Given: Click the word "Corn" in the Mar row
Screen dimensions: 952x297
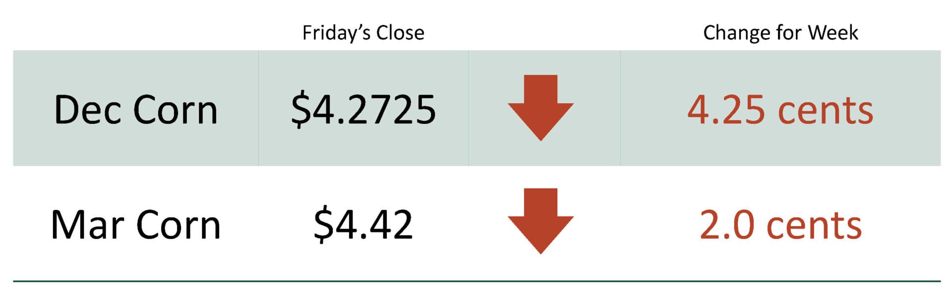Looking at the screenshot, I should pos(178,225).
